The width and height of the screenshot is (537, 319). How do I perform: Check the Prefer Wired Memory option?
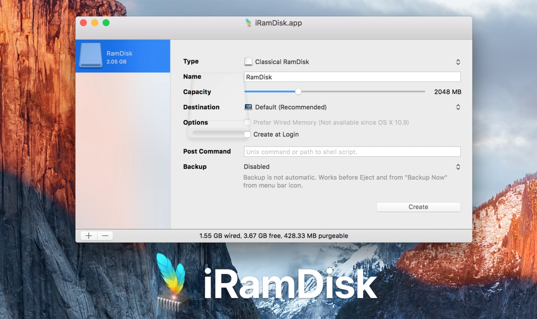[x=247, y=122]
